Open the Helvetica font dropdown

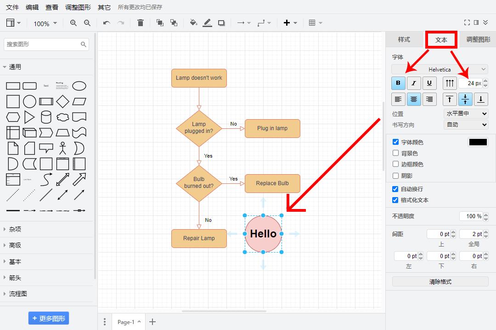coord(440,69)
